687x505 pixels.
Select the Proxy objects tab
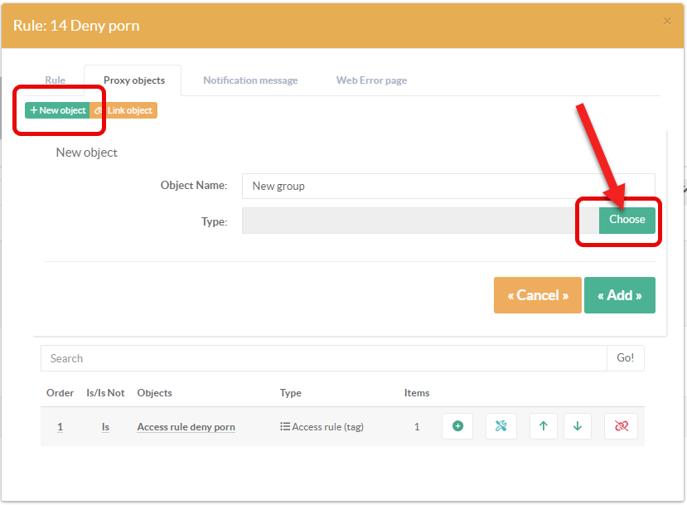point(133,80)
